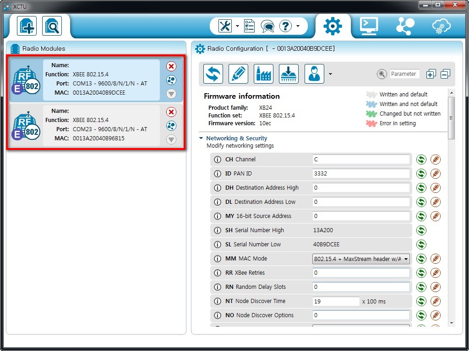Remove the COM13 radio module
This screenshot has height=351, width=469.
(171, 66)
